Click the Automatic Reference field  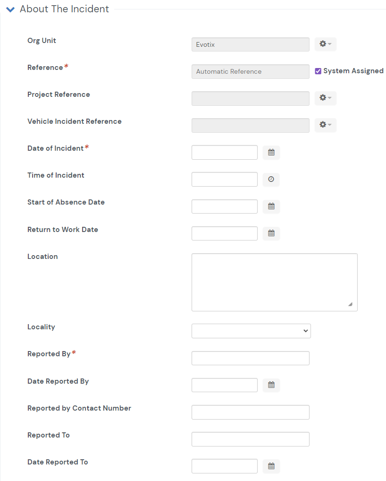click(x=251, y=71)
